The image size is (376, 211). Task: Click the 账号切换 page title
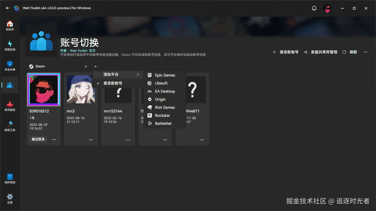(x=80, y=42)
